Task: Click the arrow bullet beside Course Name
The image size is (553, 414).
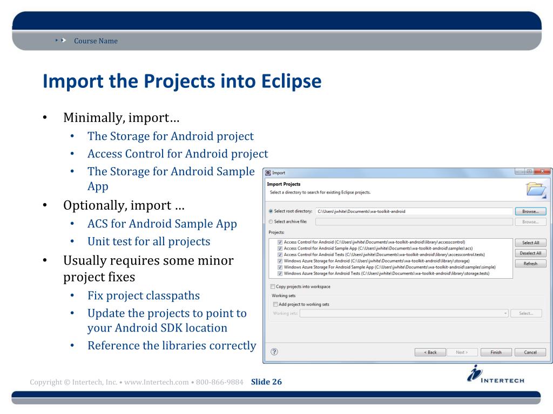Action: click(x=60, y=40)
